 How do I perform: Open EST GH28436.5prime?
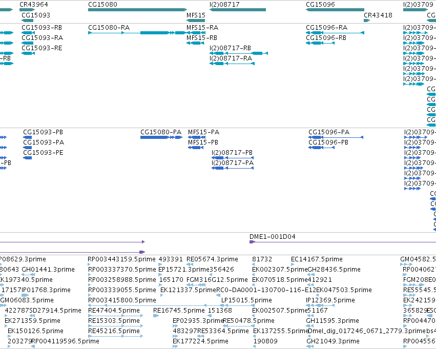tap(334, 270)
